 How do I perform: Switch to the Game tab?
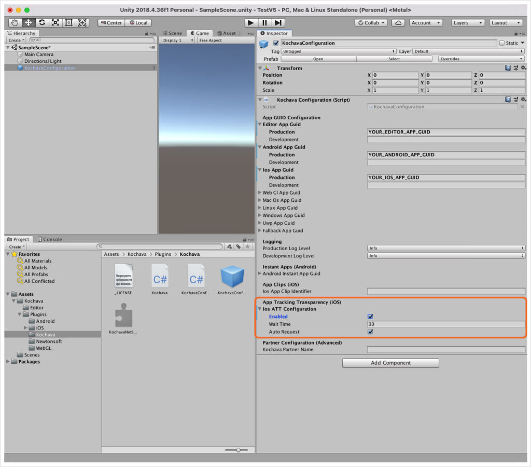pyautogui.click(x=200, y=33)
